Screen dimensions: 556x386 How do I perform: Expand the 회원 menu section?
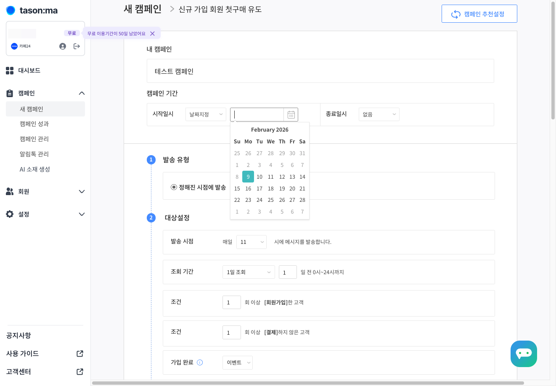[x=82, y=192]
